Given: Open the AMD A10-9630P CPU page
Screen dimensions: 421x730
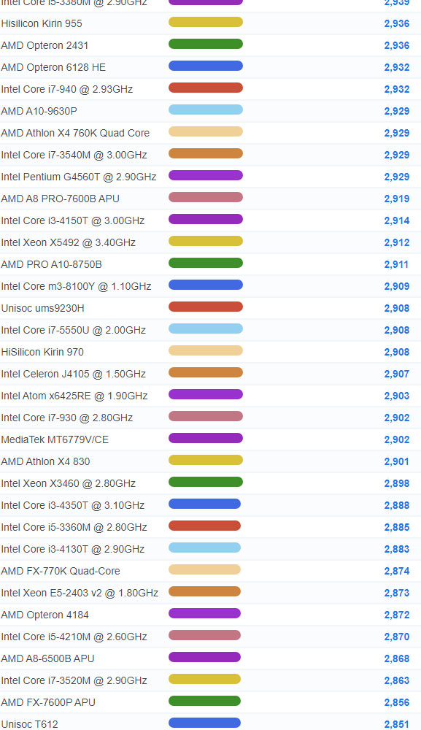Looking at the screenshot, I should [x=39, y=111].
